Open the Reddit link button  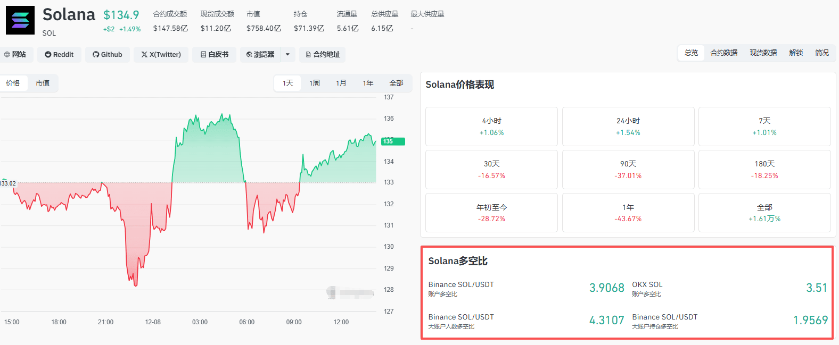pos(59,54)
